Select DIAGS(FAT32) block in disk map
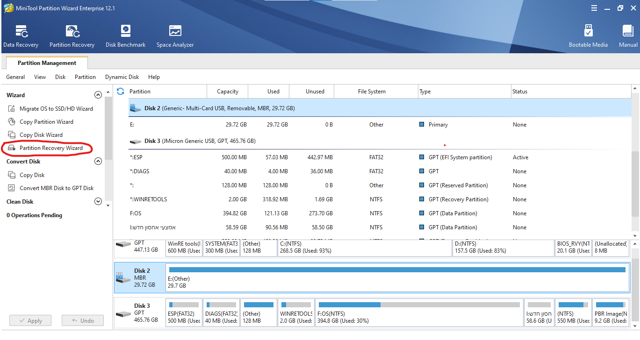Screen dimensions: 640x340 pos(222,313)
